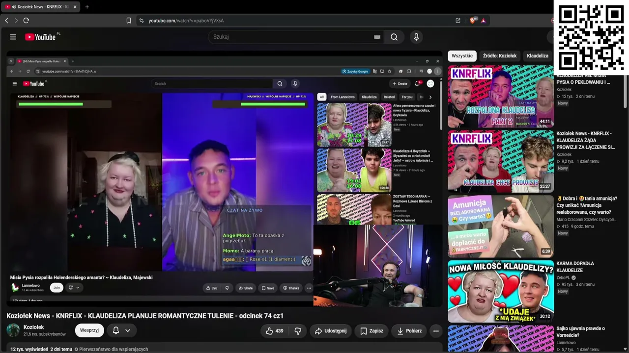Open the ZeboPL channel link

(563, 277)
